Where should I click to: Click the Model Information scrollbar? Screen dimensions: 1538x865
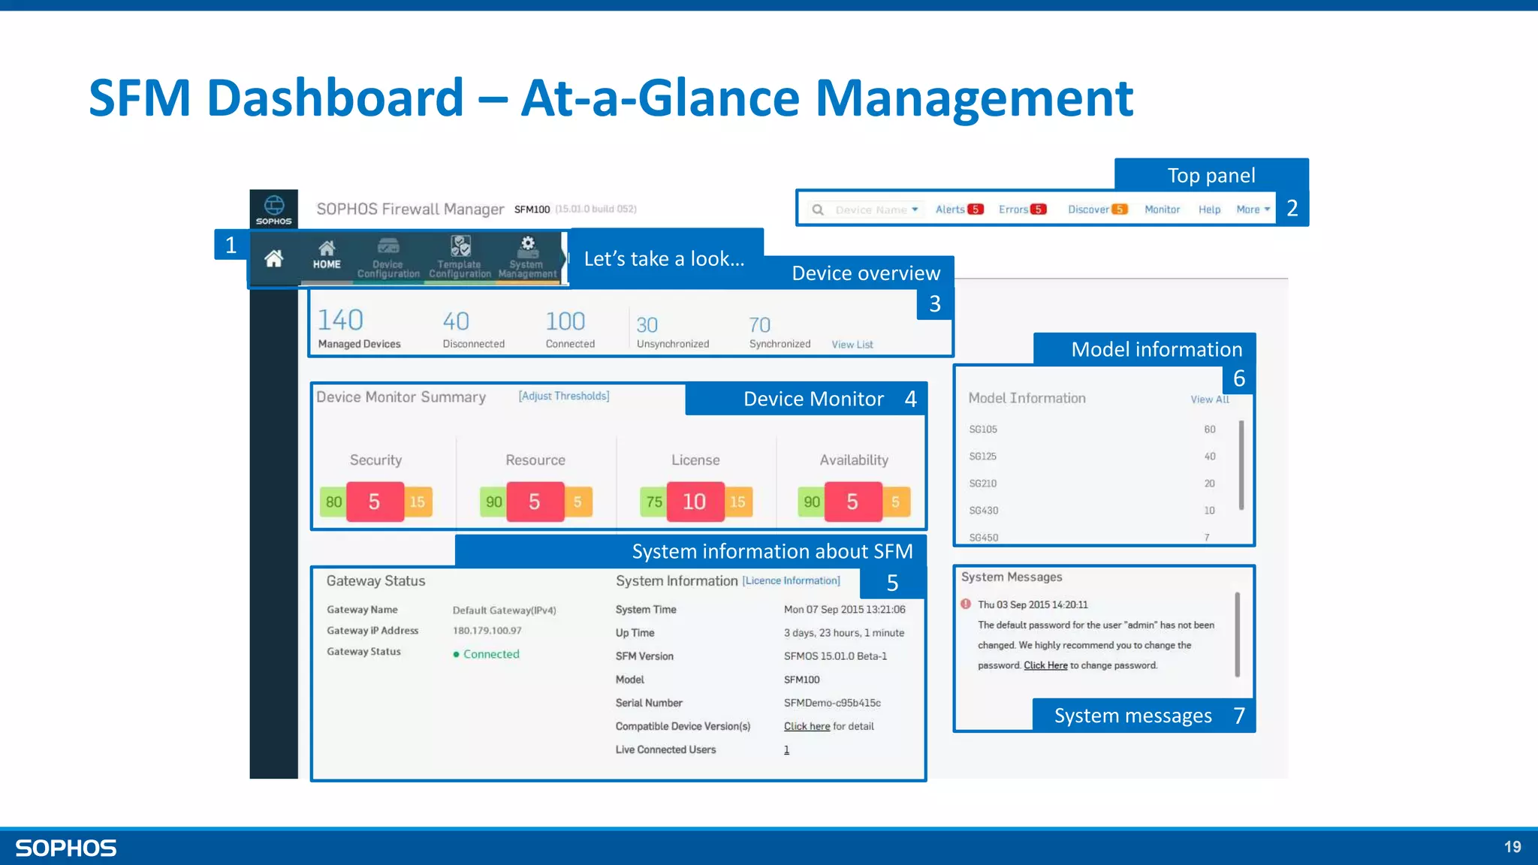[1241, 466]
